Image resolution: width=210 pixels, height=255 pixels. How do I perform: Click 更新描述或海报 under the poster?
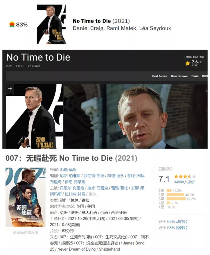click(x=25, y=232)
